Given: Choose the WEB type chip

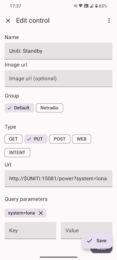Looking at the screenshot, I should [x=82, y=139].
